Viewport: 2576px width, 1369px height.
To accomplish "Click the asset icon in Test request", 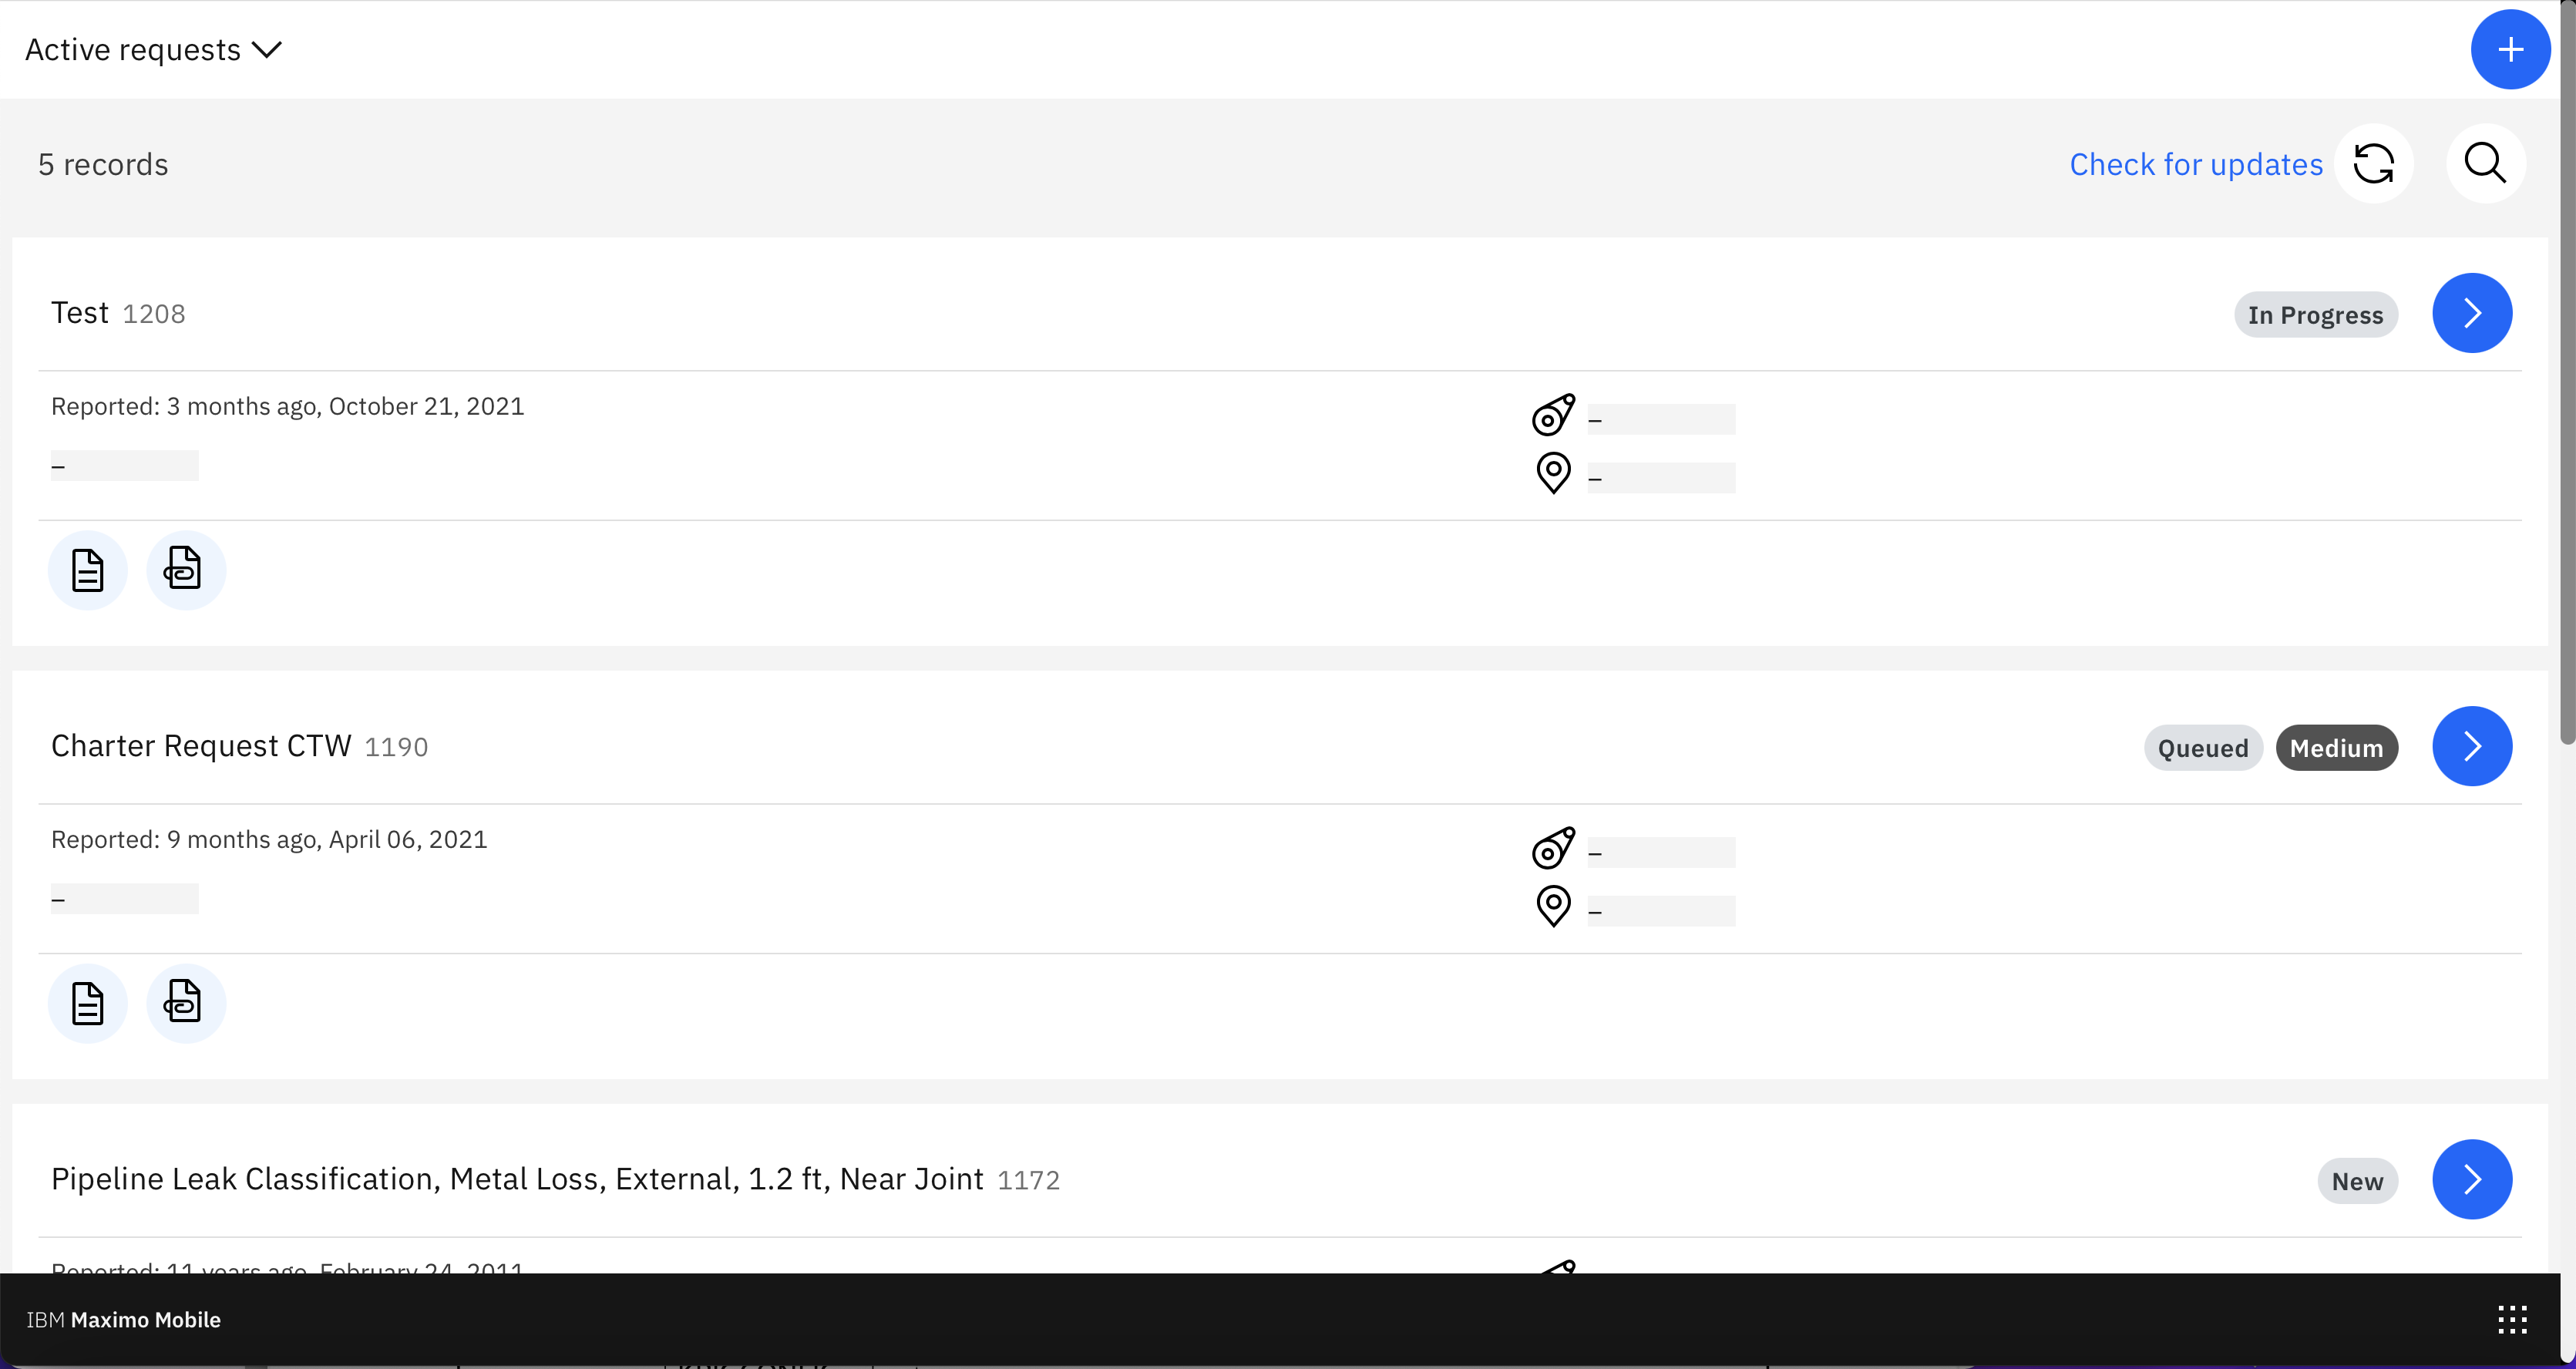I will pos(1553,415).
